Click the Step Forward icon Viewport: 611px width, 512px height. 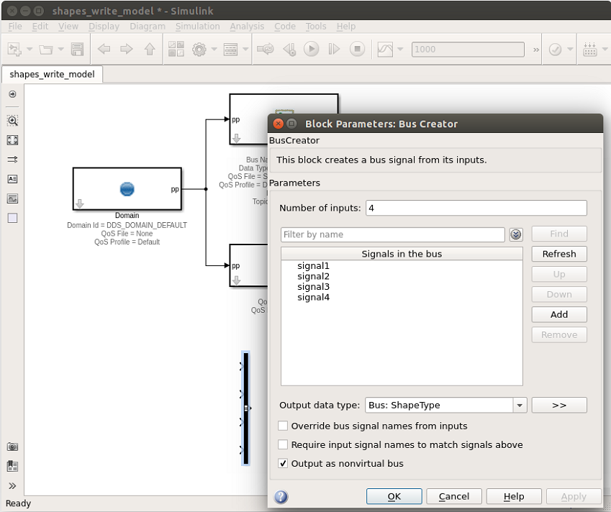click(x=334, y=49)
